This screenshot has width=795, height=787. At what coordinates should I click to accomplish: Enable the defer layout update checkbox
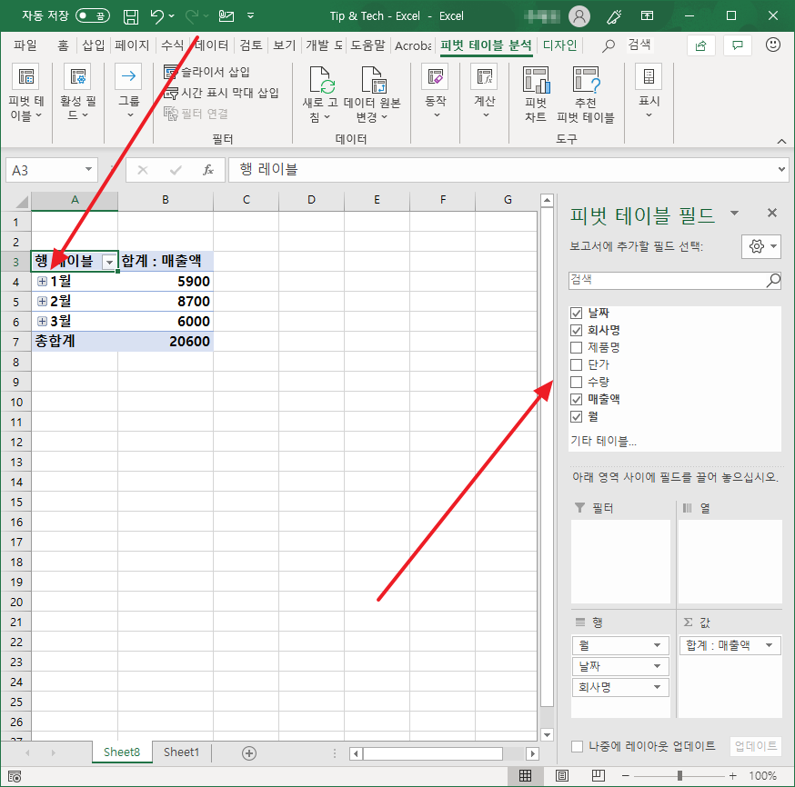click(577, 746)
